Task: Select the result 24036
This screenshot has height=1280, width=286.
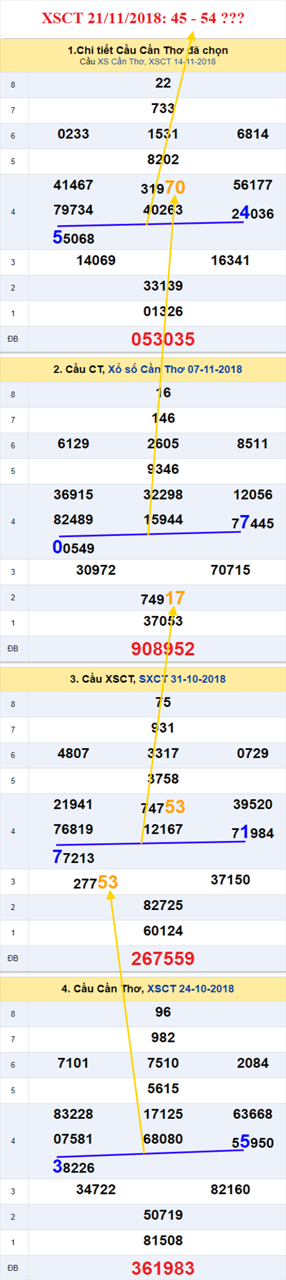Action: coord(253,213)
